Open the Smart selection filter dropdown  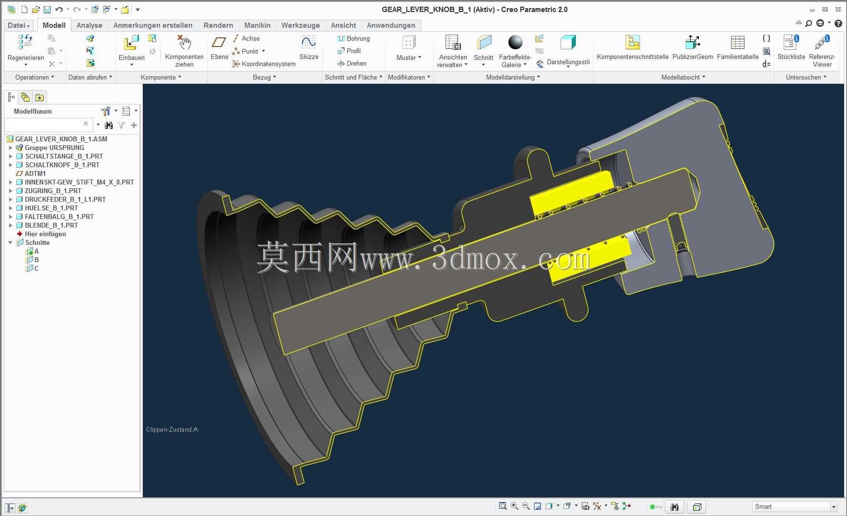pos(834,507)
